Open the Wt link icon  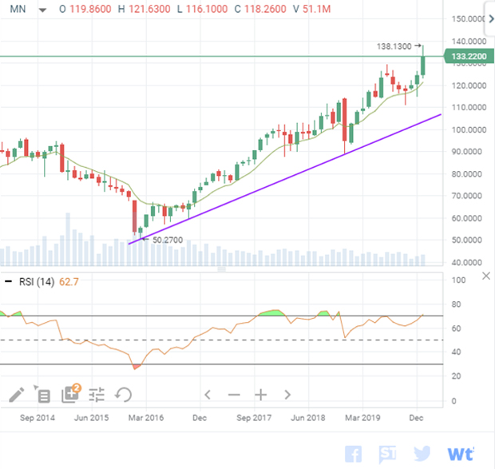pos(461,454)
